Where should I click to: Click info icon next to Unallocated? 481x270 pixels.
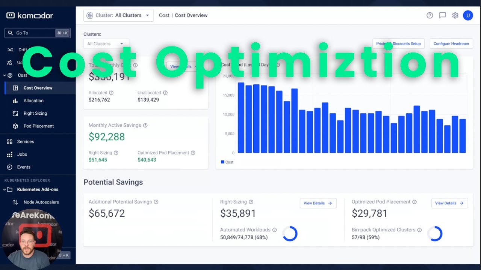pos(165,93)
